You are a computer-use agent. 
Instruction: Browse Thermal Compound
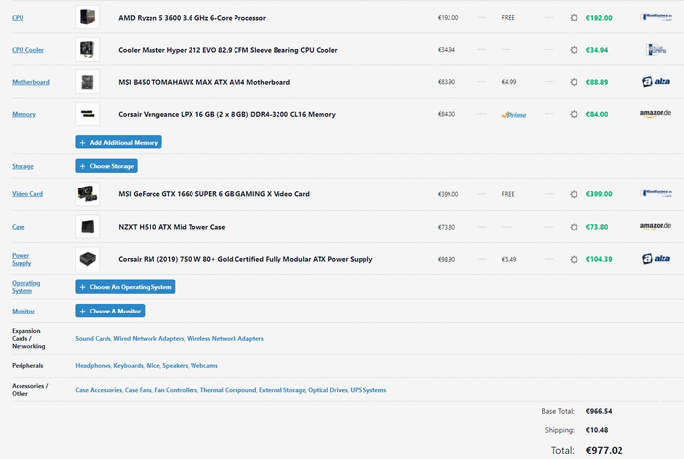[228, 390]
